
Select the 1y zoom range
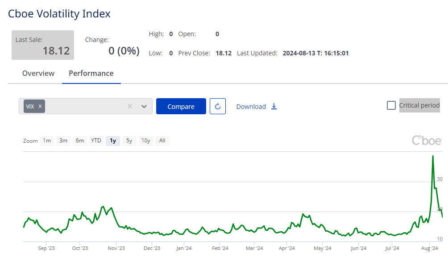click(x=113, y=141)
